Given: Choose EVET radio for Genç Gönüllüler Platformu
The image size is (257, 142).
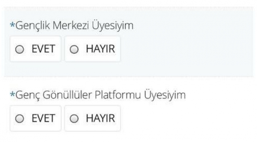Looking at the screenshot, I should click(20, 119).
